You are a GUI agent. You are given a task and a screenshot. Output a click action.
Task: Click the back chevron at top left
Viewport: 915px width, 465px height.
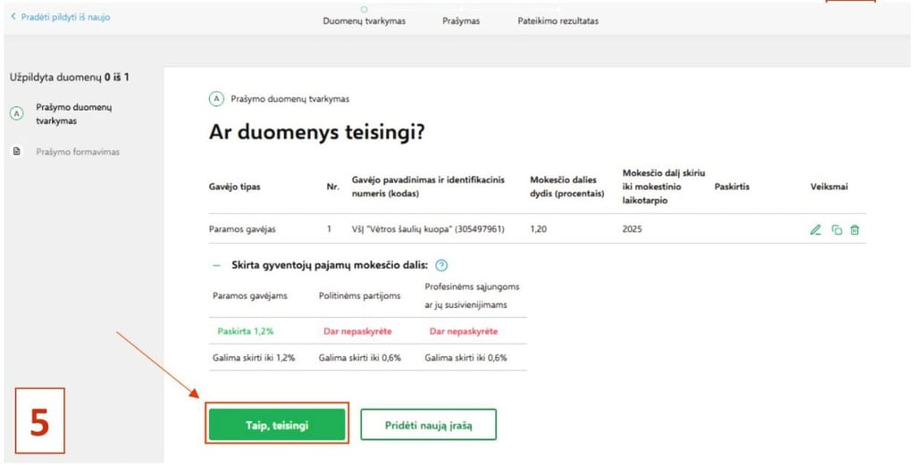point(13,17)
